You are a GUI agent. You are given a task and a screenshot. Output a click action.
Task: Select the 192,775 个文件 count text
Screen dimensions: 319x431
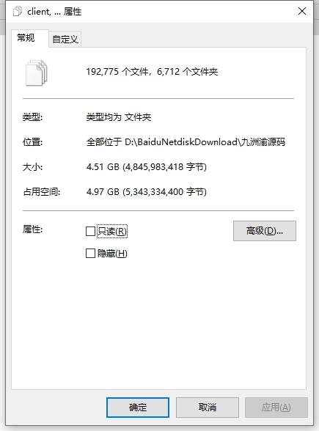click(117, 72)
